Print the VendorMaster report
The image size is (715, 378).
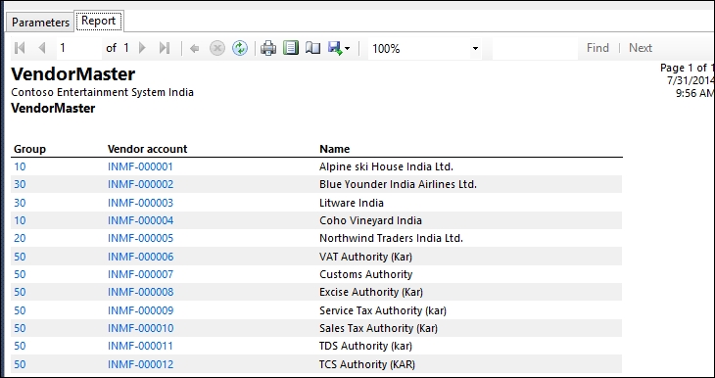pos(268,48)
